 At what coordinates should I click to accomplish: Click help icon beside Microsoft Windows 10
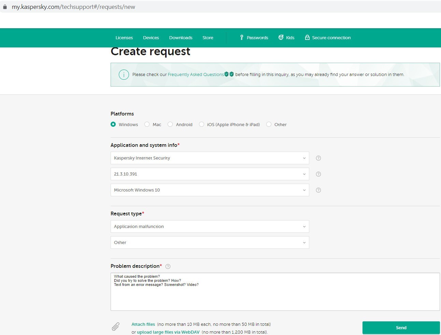tap(318, 190)
